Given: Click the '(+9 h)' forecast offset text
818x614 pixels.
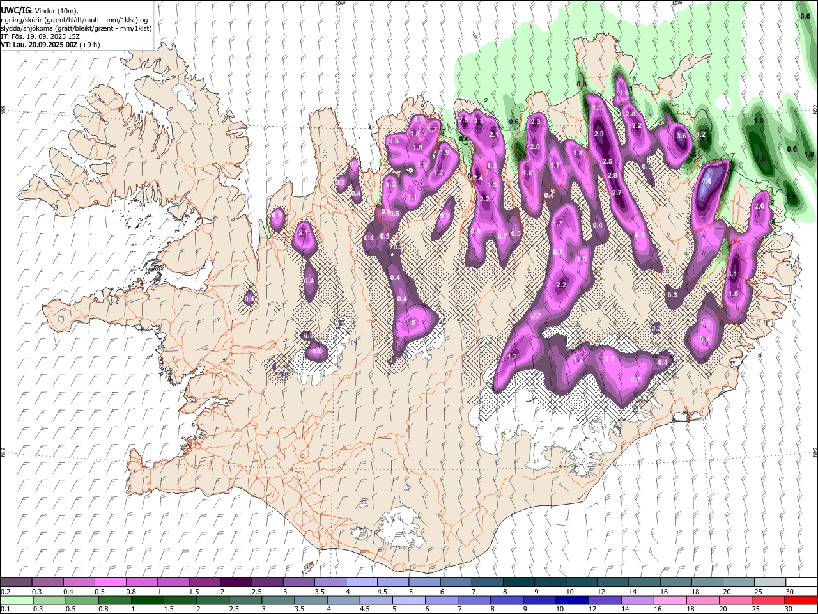Looking at the screenshot, I should pos(89,45).
